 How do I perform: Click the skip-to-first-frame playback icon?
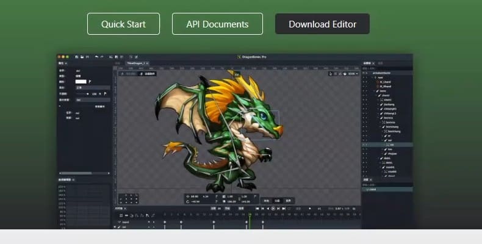257,209
